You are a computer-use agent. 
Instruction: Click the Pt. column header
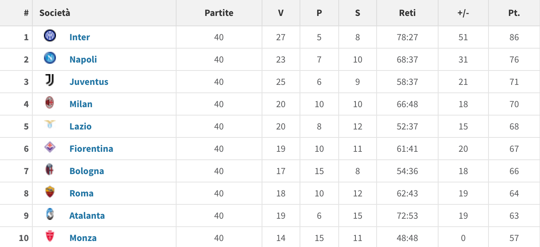pyautogui.click(x=514, y=13)
